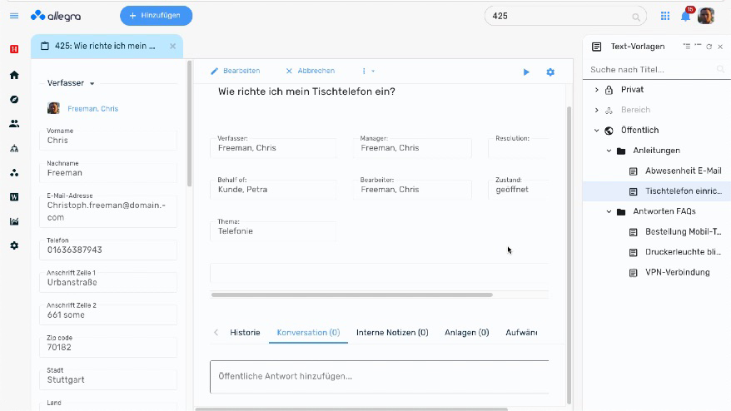This screenshot has width=731, height=411.
Task: Click the Öffentliche Antwort hinzufügen field
Action: click(379, 376)
